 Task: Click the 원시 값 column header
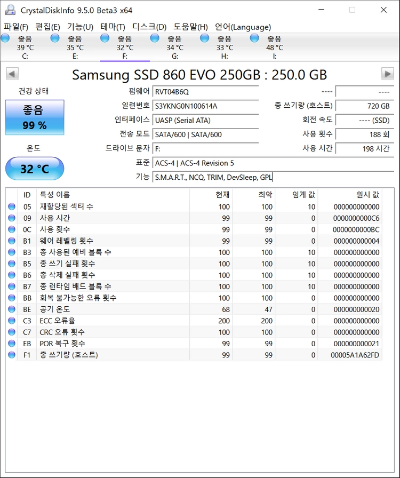point(350,195)
